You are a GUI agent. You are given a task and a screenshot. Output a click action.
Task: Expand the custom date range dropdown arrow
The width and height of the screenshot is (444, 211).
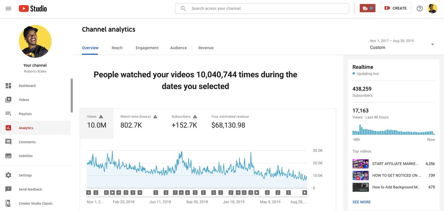[433, 44]
